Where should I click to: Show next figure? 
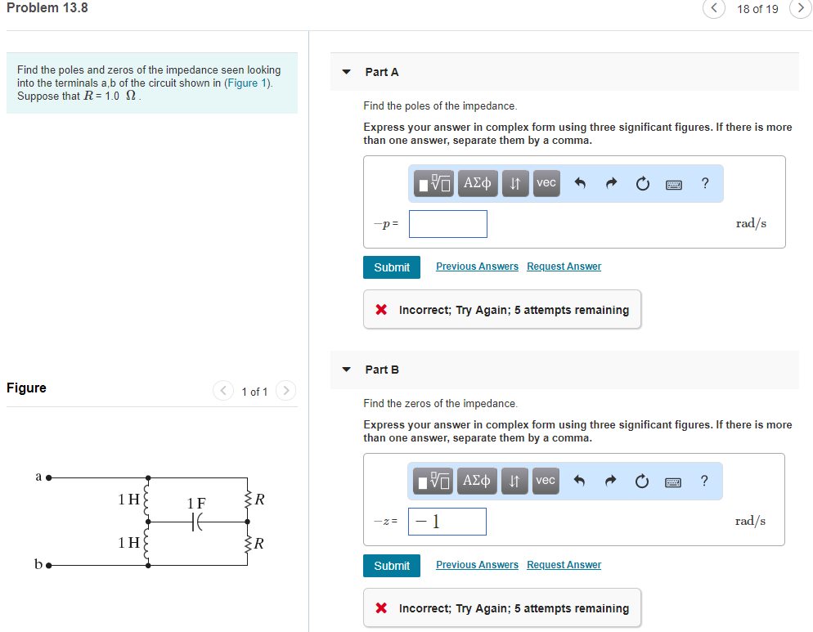(285, 390)
